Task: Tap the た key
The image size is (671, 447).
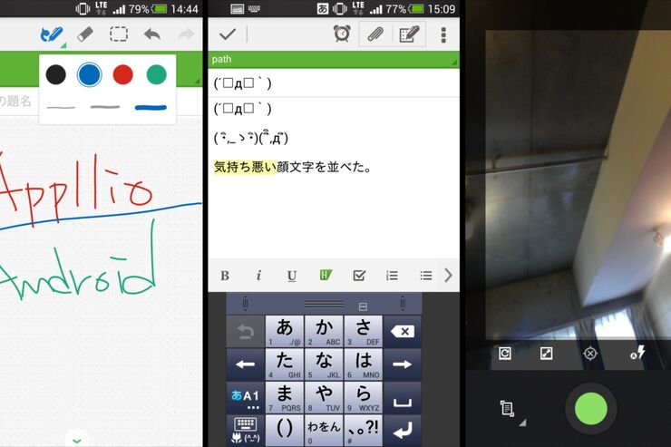Action: [x=285, y=364]
